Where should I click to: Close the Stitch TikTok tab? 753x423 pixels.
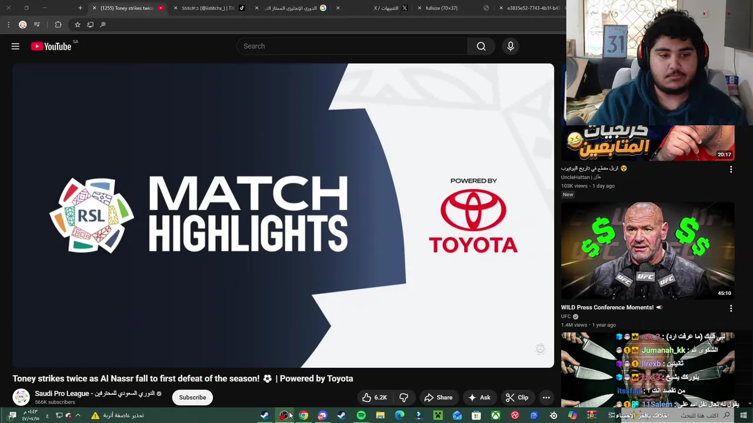(x=175, y=8)
